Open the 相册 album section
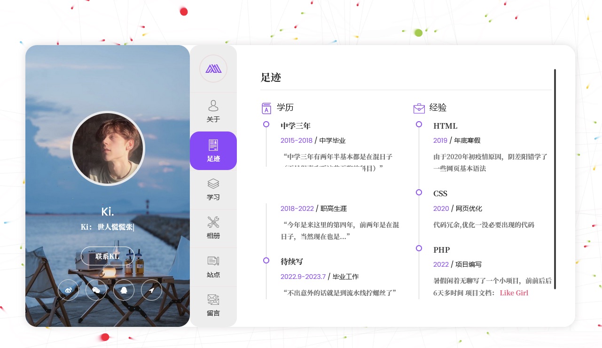Viewport: 602px width, 348px height. click(213, 228)
